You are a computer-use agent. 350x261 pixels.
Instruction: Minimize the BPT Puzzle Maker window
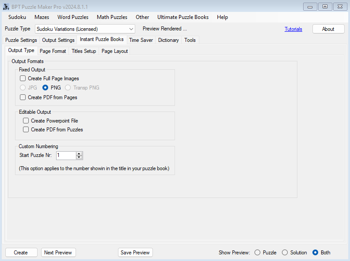pyautogui.click(x=310, y=7)
